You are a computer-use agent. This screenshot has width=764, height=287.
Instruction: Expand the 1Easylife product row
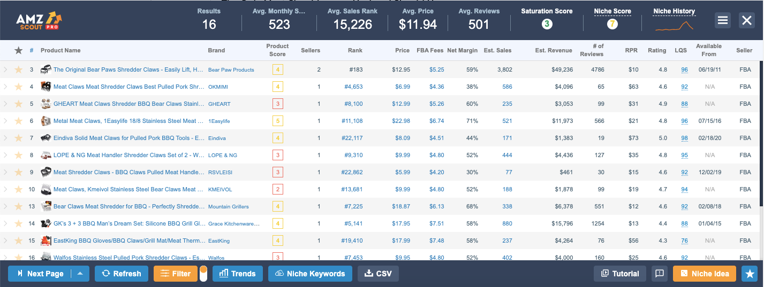click(x=5, y=121)
